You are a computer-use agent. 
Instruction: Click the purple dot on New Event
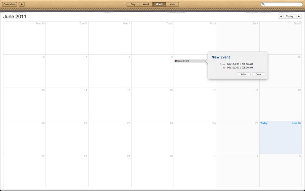[x=176, y=61]
